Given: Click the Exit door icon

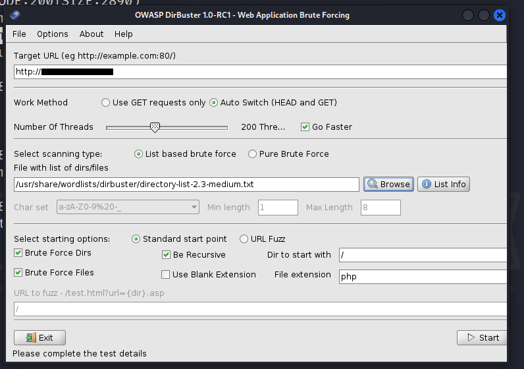Looking at the screenshot, I should click(30, 338).
